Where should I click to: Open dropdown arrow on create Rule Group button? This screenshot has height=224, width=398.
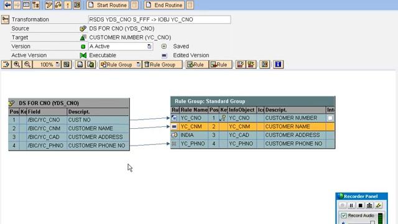pyautogui.click(x=138, y=65)
